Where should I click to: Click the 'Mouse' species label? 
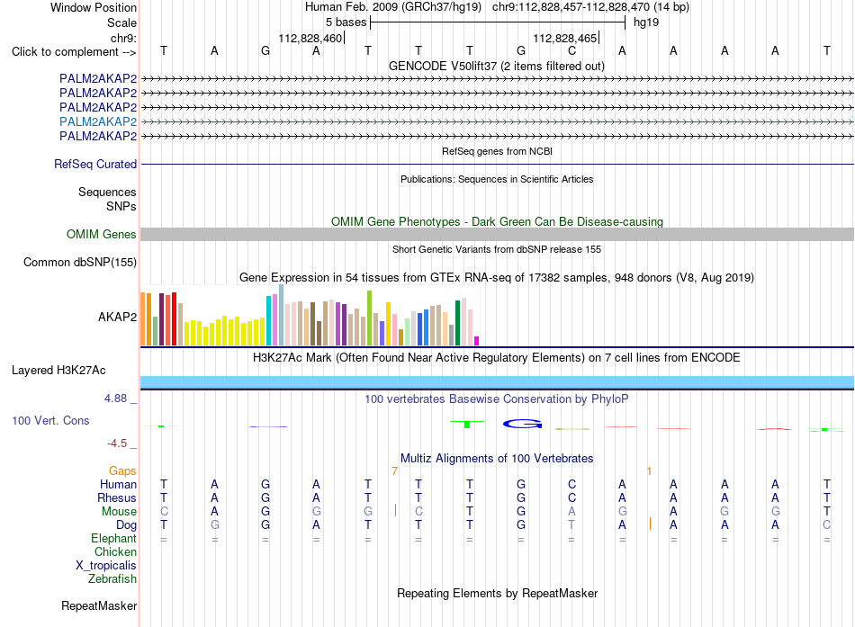(x=119, y=512)
